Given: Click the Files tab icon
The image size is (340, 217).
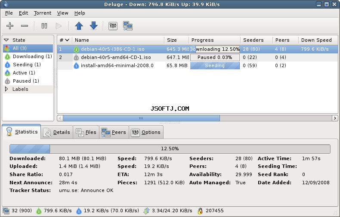Looking at the screenshot, I should (x=80, y=132).
